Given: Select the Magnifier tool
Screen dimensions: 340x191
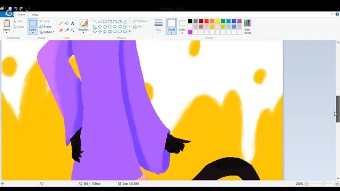Looking at the screenshot, I should 72,30.
